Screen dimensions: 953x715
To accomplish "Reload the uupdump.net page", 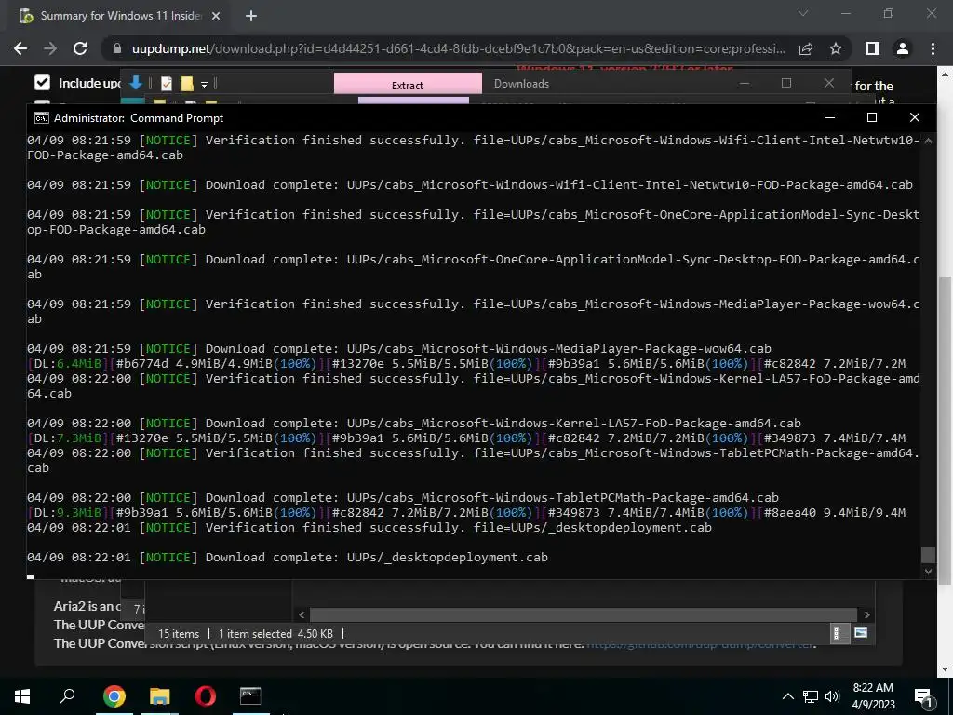I will tap(80, 48).
